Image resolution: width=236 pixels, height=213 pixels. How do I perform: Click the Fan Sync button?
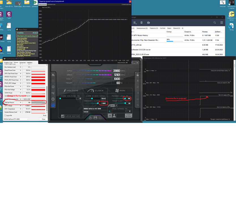click(129, 116)
